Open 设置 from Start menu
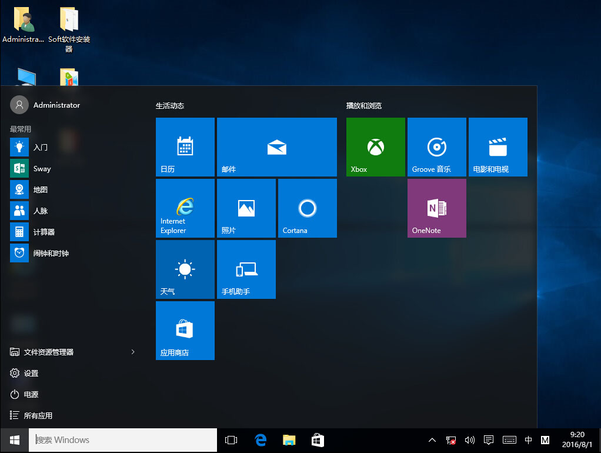This screenshot has width=601, height=453. click(31, 373)
